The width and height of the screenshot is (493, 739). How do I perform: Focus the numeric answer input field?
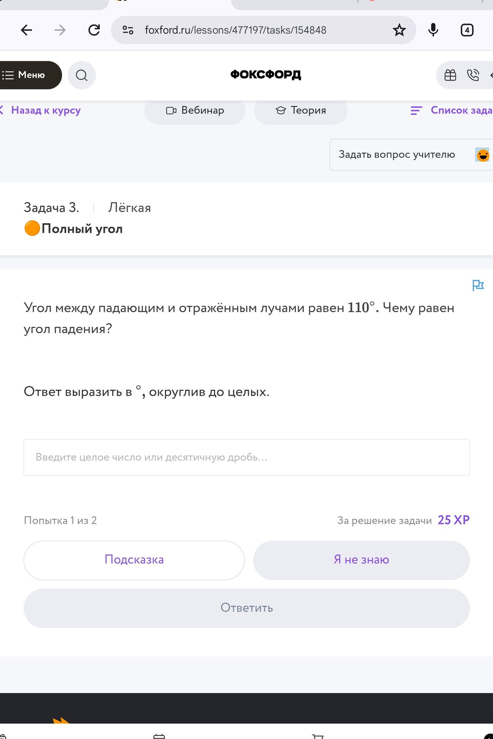[247, 457]
